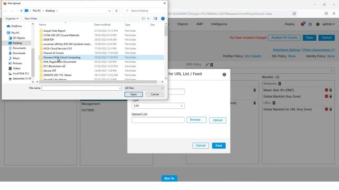Open the Type dropdown showing List
The height and width of the screenshot is (190, 339).
click(x=158, y=106)
